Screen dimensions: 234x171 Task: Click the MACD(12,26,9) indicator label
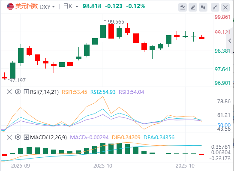48,137
